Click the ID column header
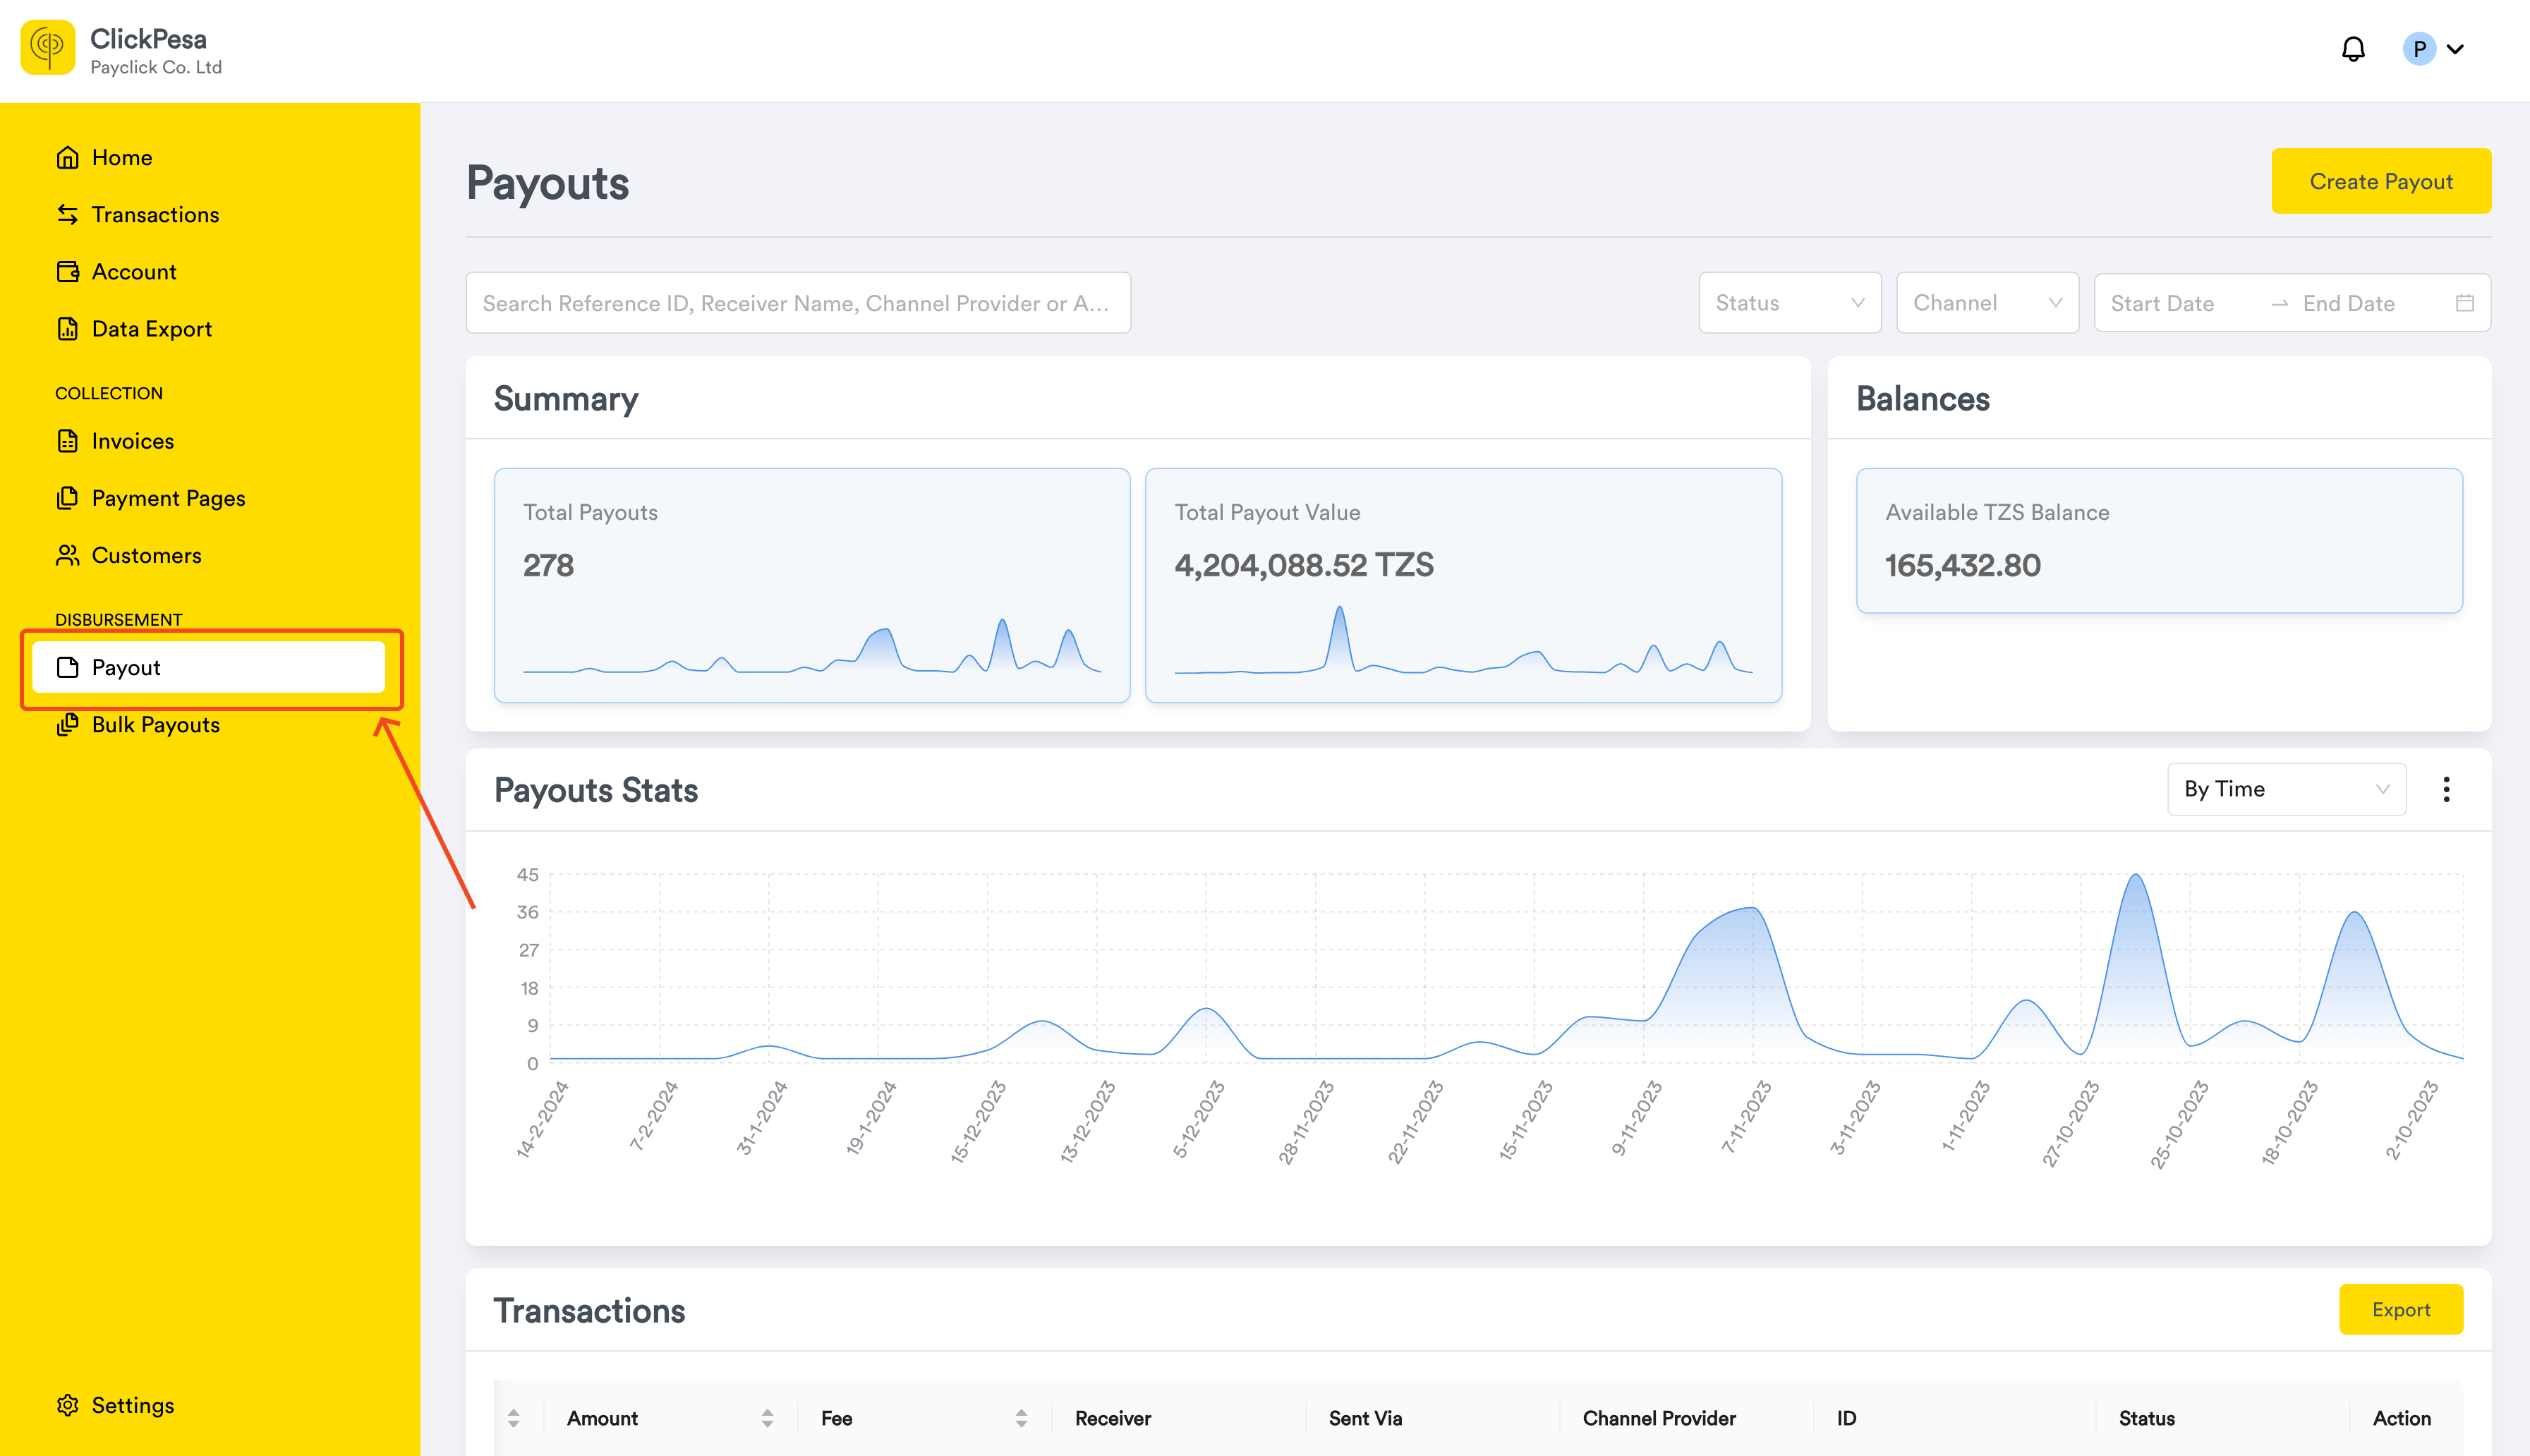Screen dimensions: 2530x1456 click(x=1846, y=1418)
